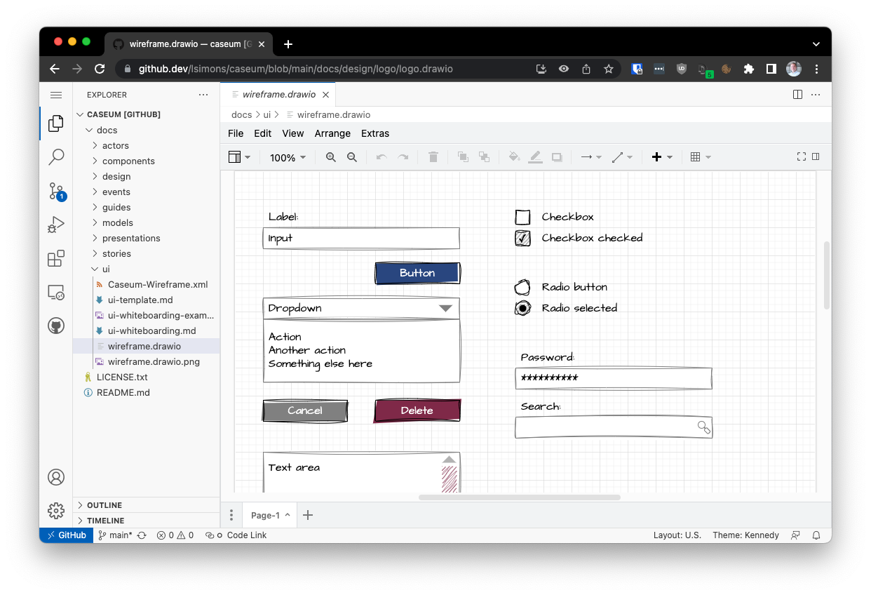Open the View menu
This screenshot has width=871, height=595.
pos(293,133)
